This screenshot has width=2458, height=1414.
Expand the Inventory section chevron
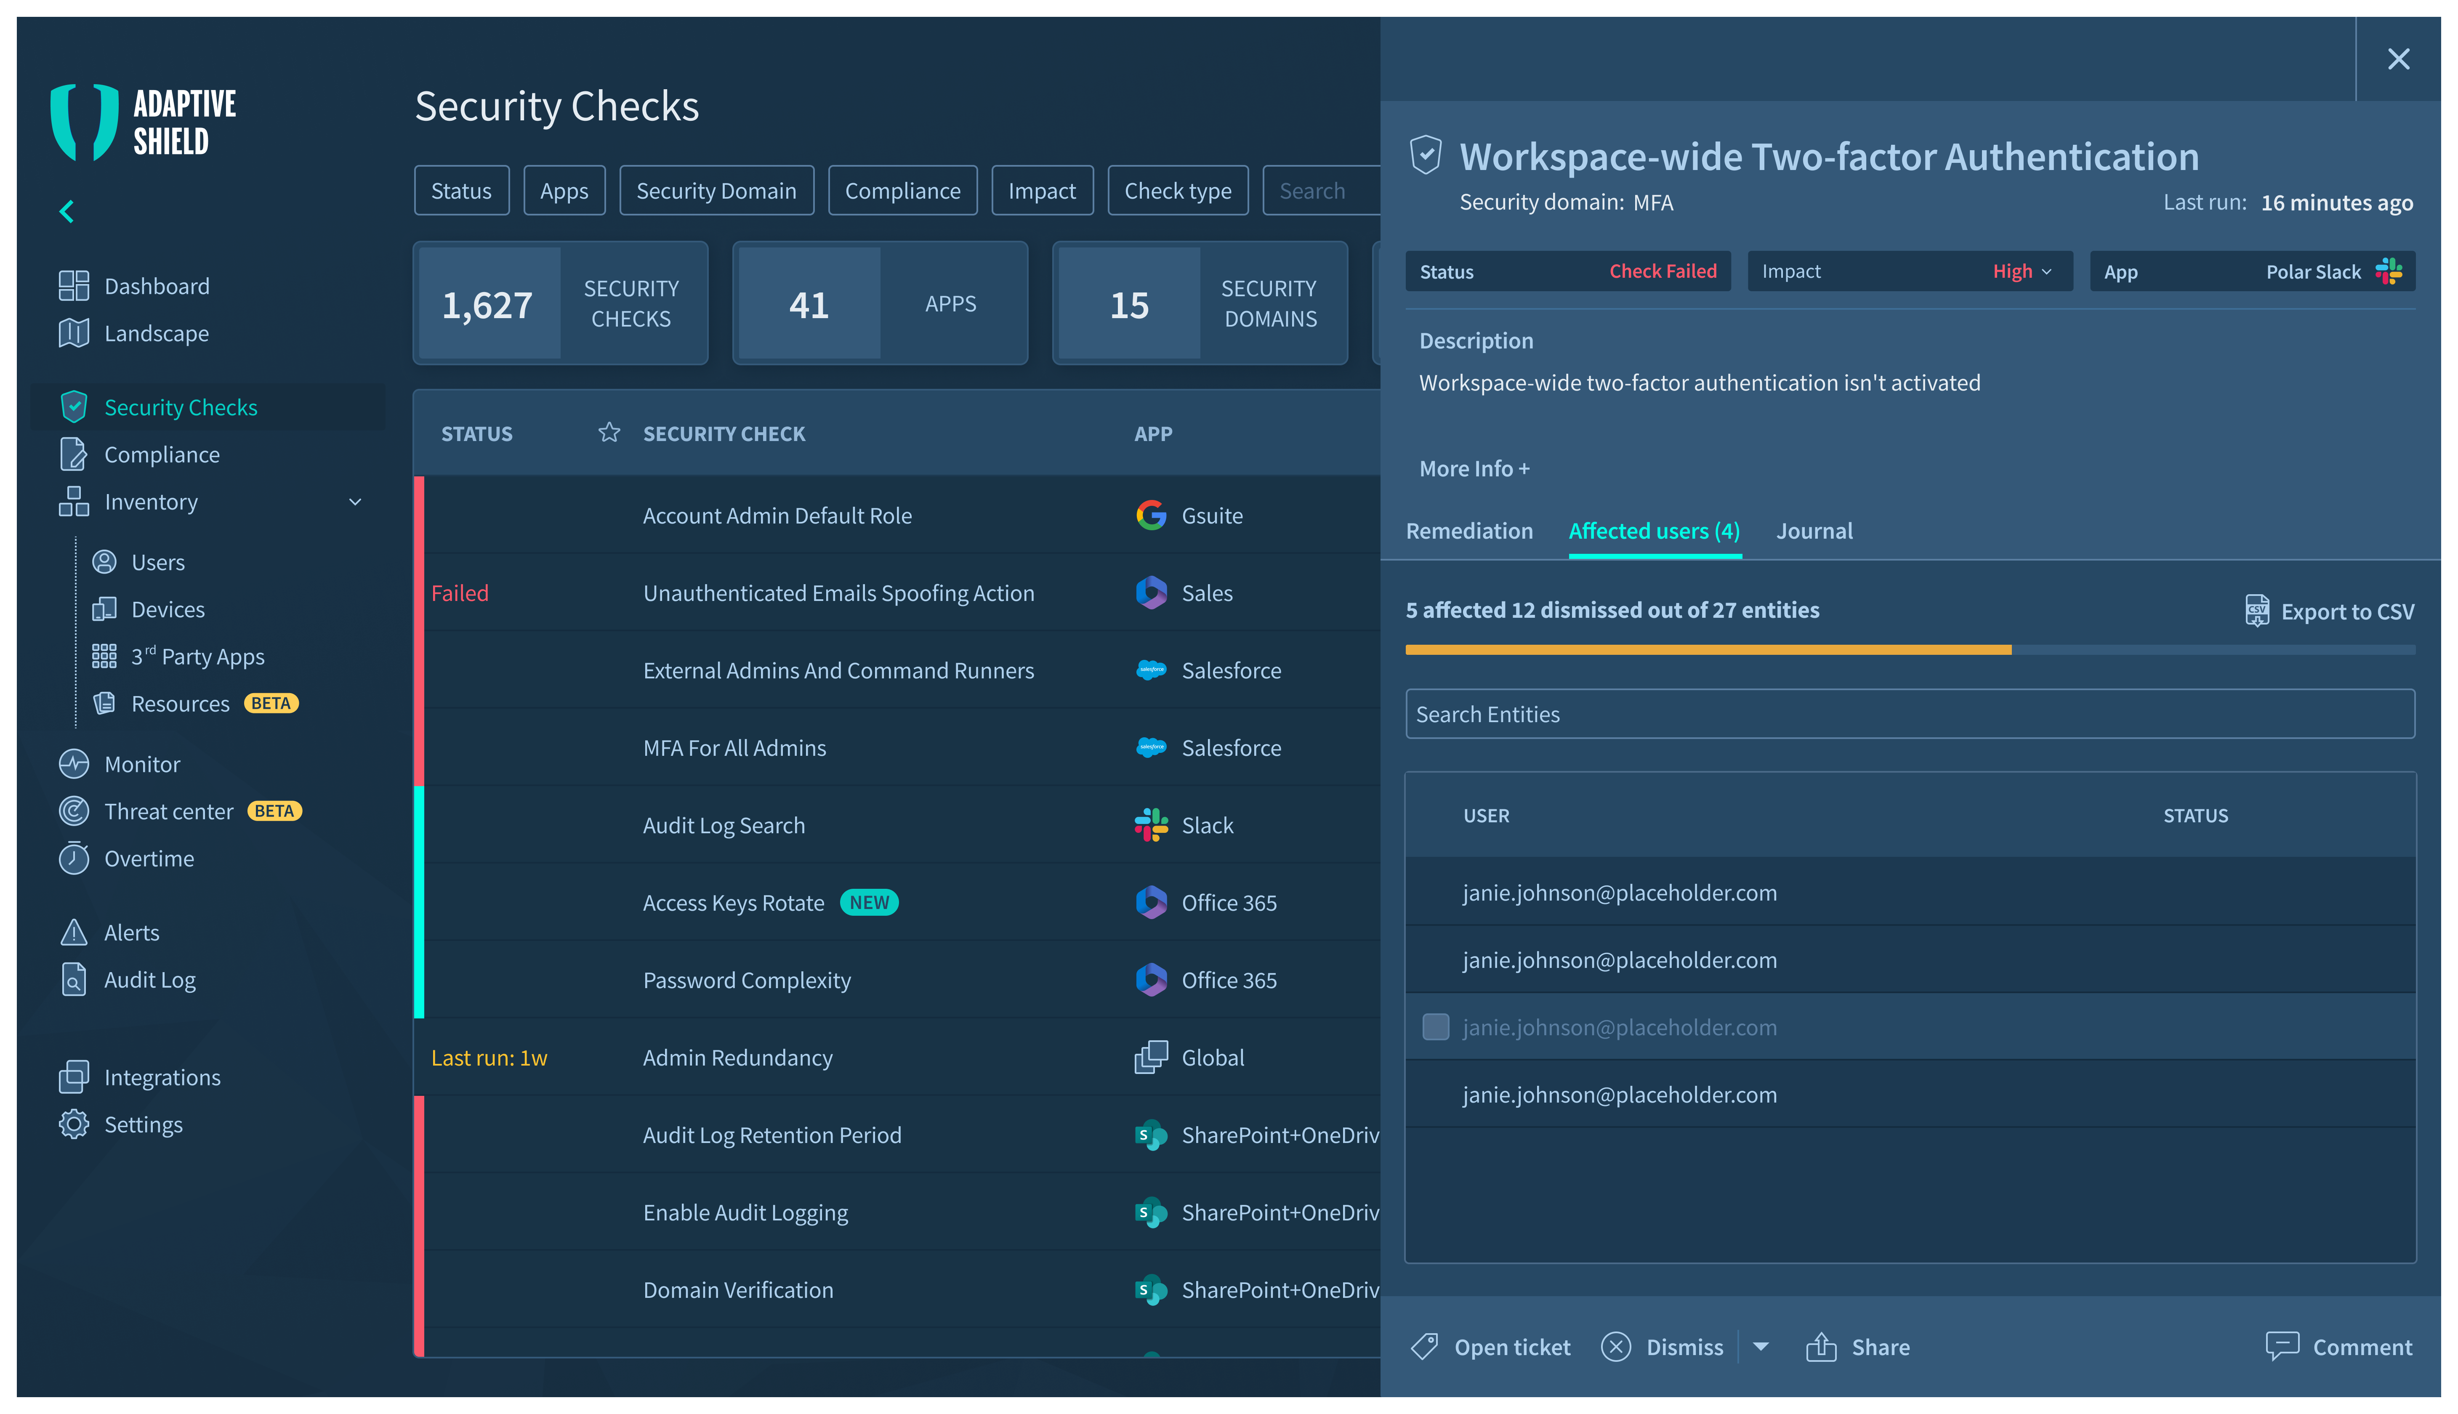coord(356,502)
